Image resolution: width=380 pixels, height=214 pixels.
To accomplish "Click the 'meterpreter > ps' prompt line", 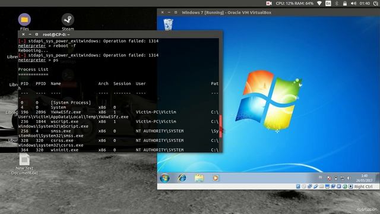I will [x=38, y=60].
